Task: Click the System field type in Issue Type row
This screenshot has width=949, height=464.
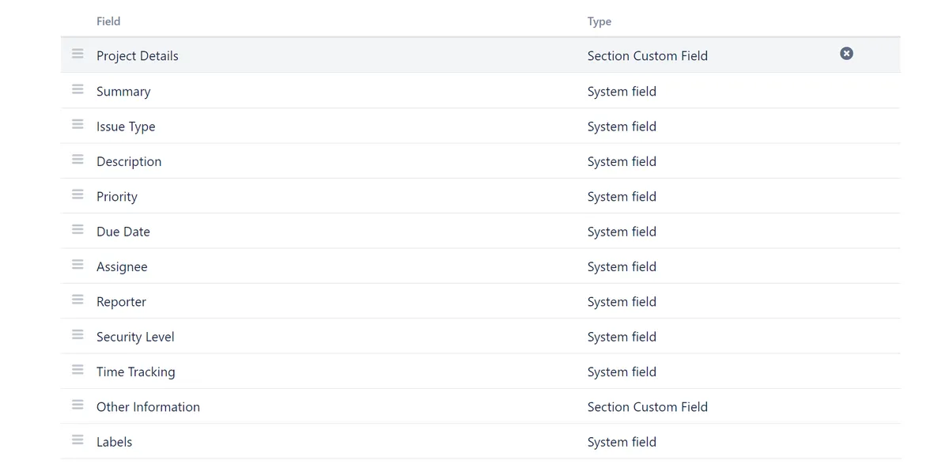Action: [622, 126]
